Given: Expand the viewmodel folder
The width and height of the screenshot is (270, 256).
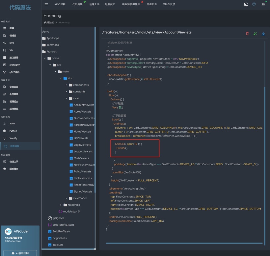Looking at the screenshot, I should [66, 198].
